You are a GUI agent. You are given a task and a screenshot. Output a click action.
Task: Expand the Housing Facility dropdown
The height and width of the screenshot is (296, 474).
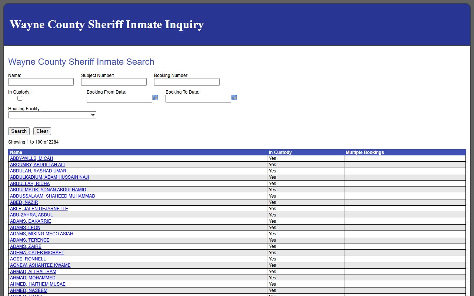(x=52, y=115)
